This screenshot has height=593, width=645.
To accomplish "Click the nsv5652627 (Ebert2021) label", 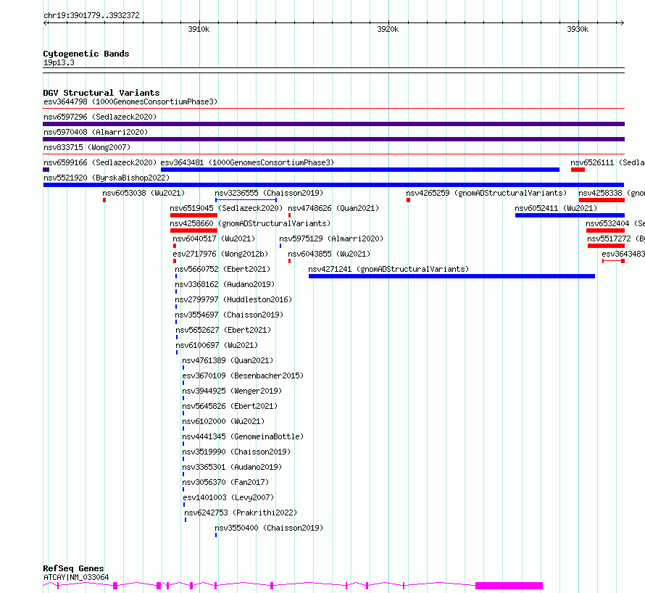I will pos(223,330).
